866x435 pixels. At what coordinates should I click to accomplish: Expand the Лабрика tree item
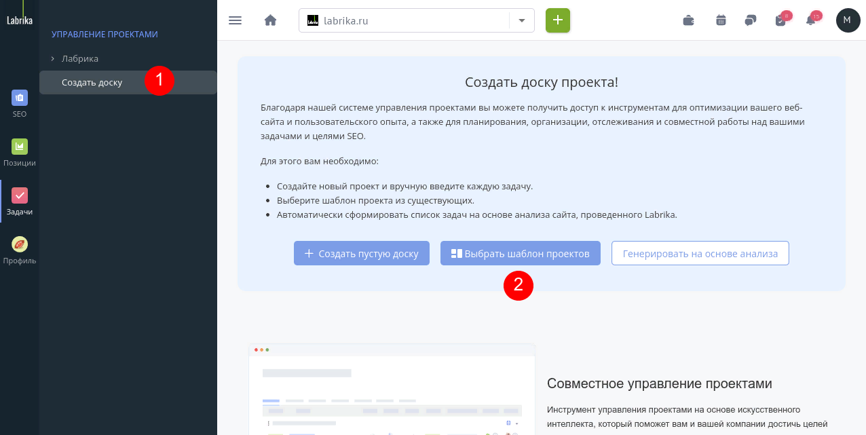(x=52, y=58)
